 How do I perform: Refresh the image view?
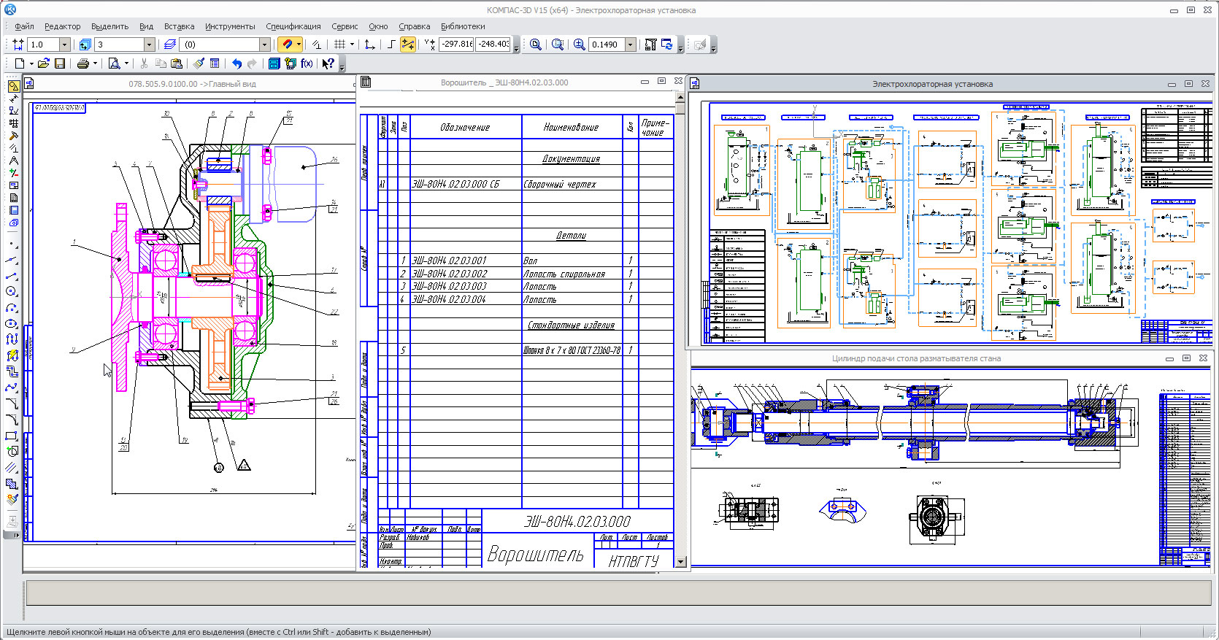click(667, 45)
